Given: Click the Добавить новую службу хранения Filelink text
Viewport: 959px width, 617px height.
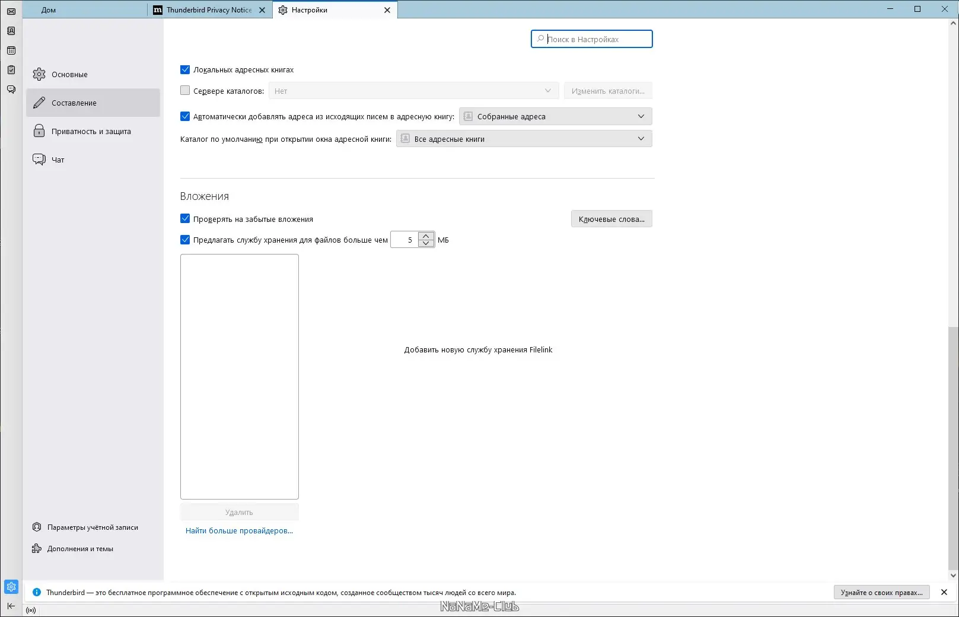Looking at the screenshot, I should pos(478,349).
